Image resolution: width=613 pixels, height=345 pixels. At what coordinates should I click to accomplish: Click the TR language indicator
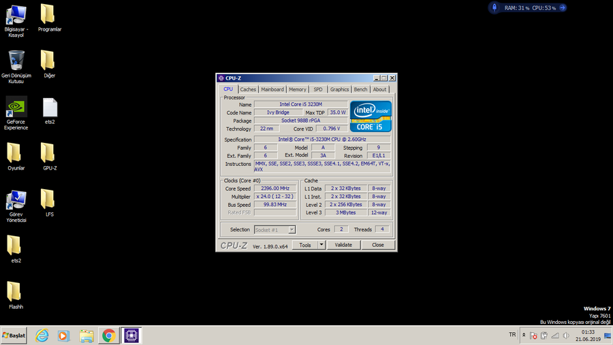click(512, 335)
